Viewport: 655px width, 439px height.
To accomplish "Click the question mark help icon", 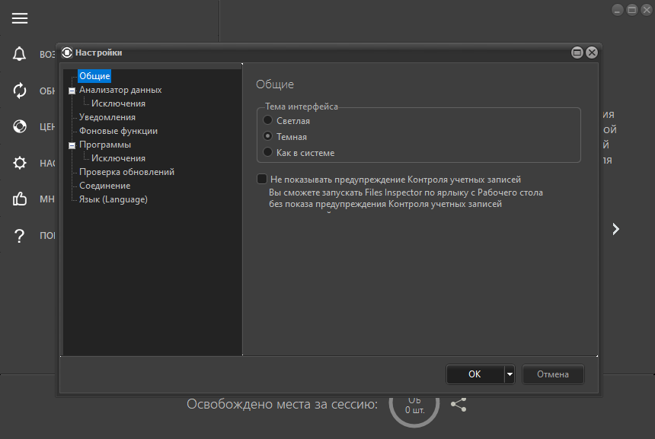I will (x=20, y=236).
